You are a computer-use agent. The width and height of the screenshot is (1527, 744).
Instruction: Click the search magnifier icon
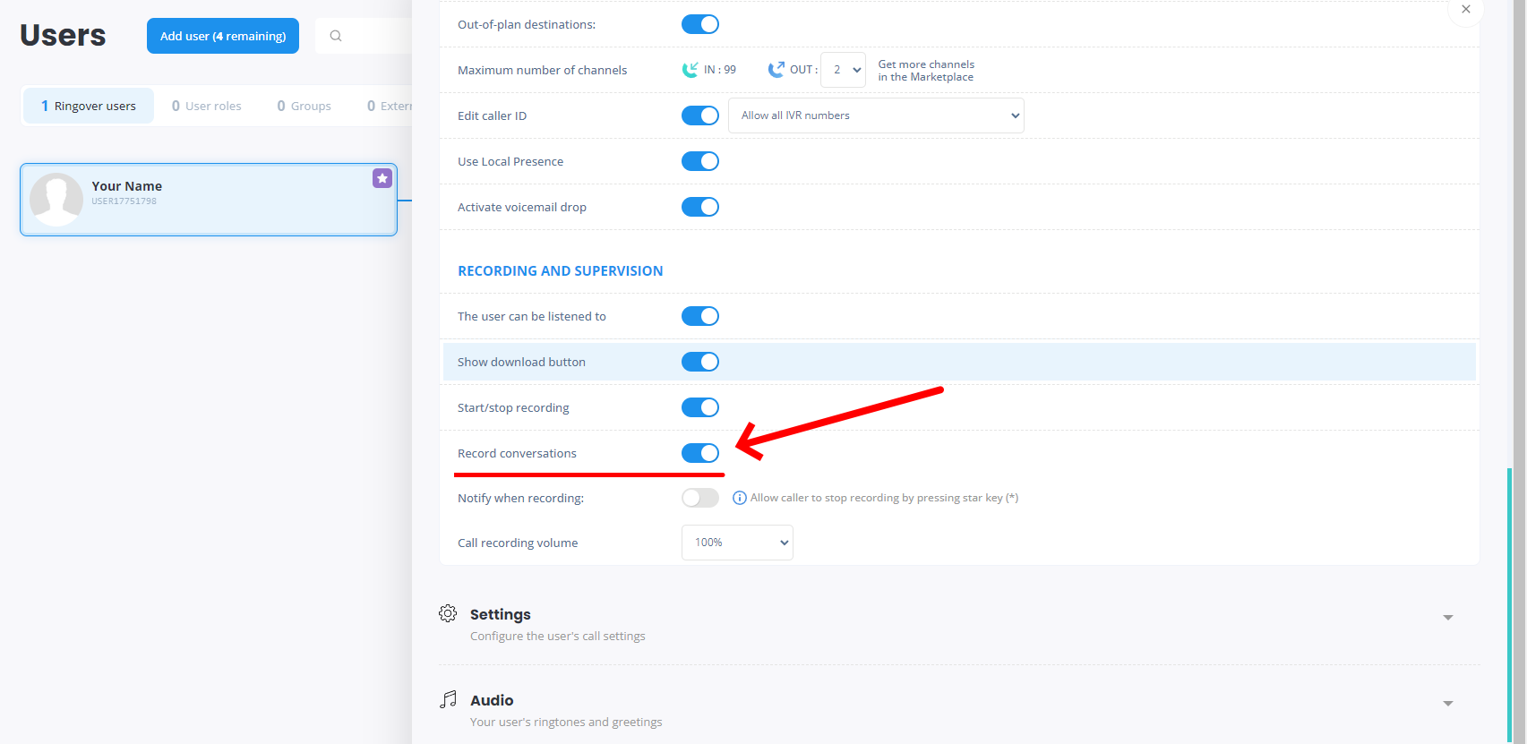click(x=336, y=36)
